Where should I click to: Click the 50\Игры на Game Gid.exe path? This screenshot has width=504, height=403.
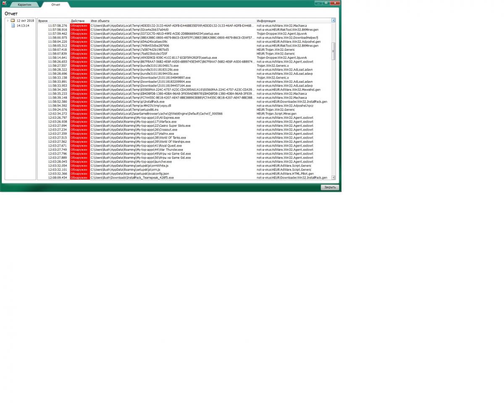tap(141, 157)
